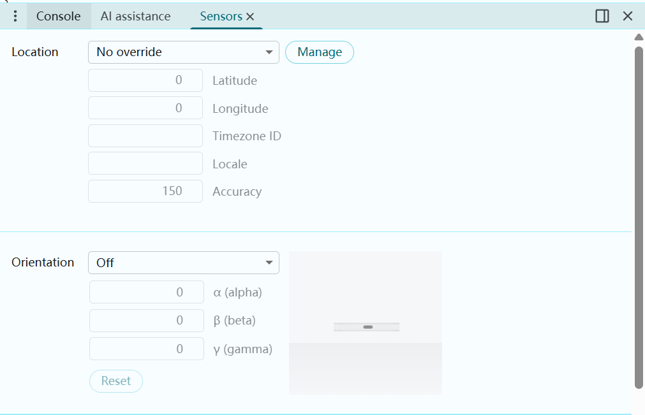Image resolution: width=645 pixels, height=415 pixels.
Task: Click the Accuracy value field
Action: tap(145, 191)
